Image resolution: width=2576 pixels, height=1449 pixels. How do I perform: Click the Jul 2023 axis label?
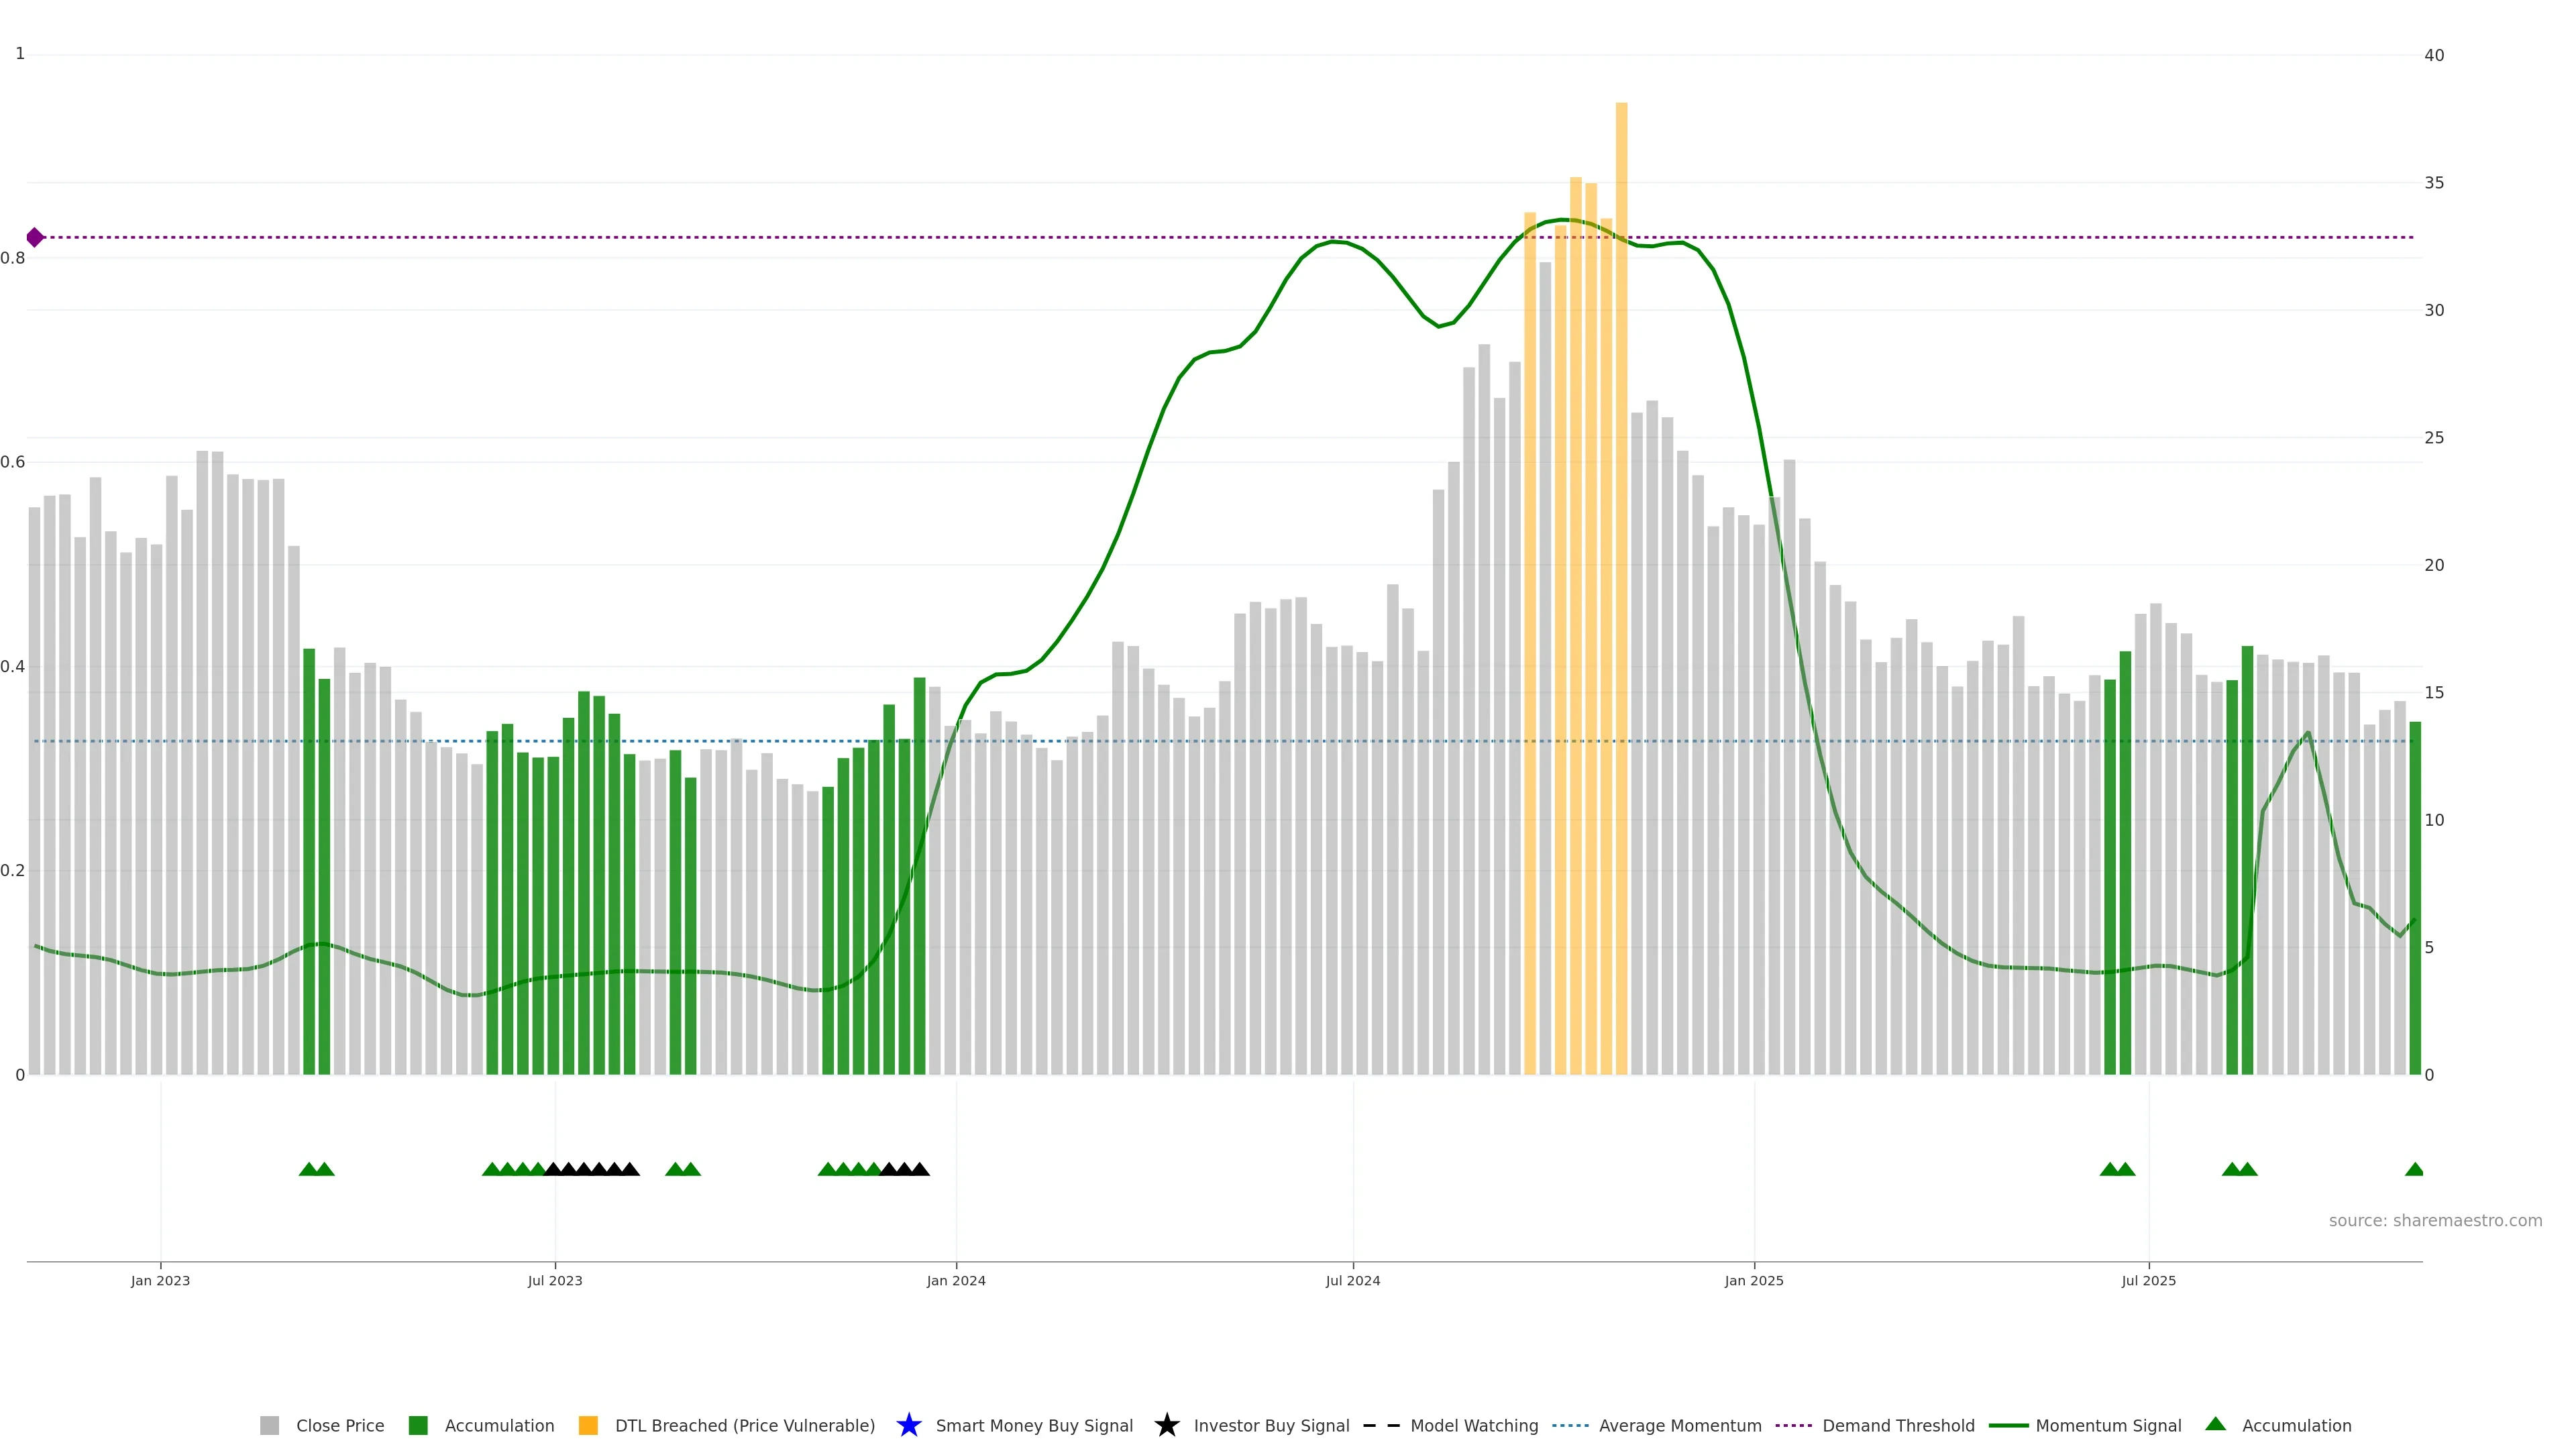[x=555, y=1280]
